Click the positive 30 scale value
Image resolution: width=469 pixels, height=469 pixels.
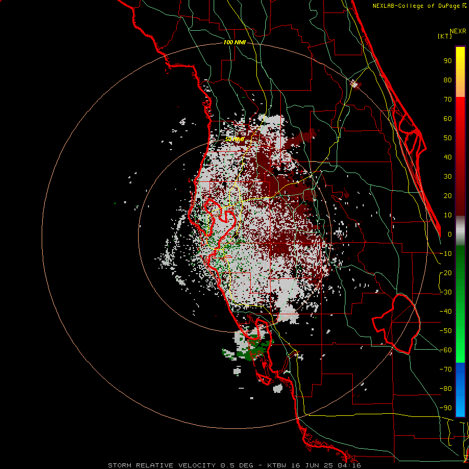[x=448, y=177]
